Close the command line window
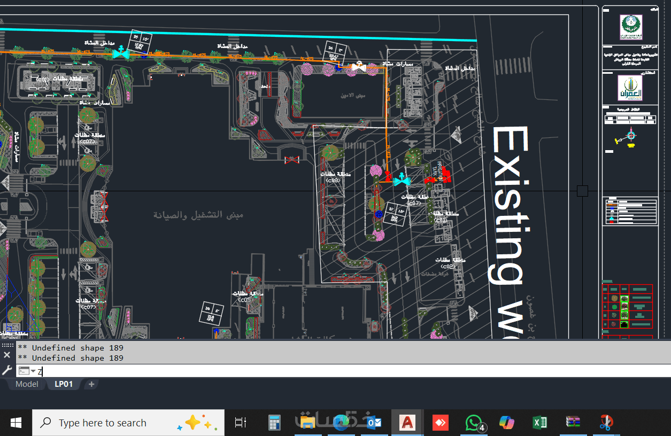 point(7,355)
